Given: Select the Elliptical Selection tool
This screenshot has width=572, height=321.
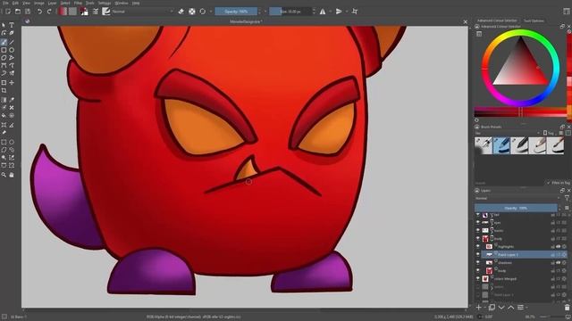Looking at the screenshot, I should click(12, 142).
